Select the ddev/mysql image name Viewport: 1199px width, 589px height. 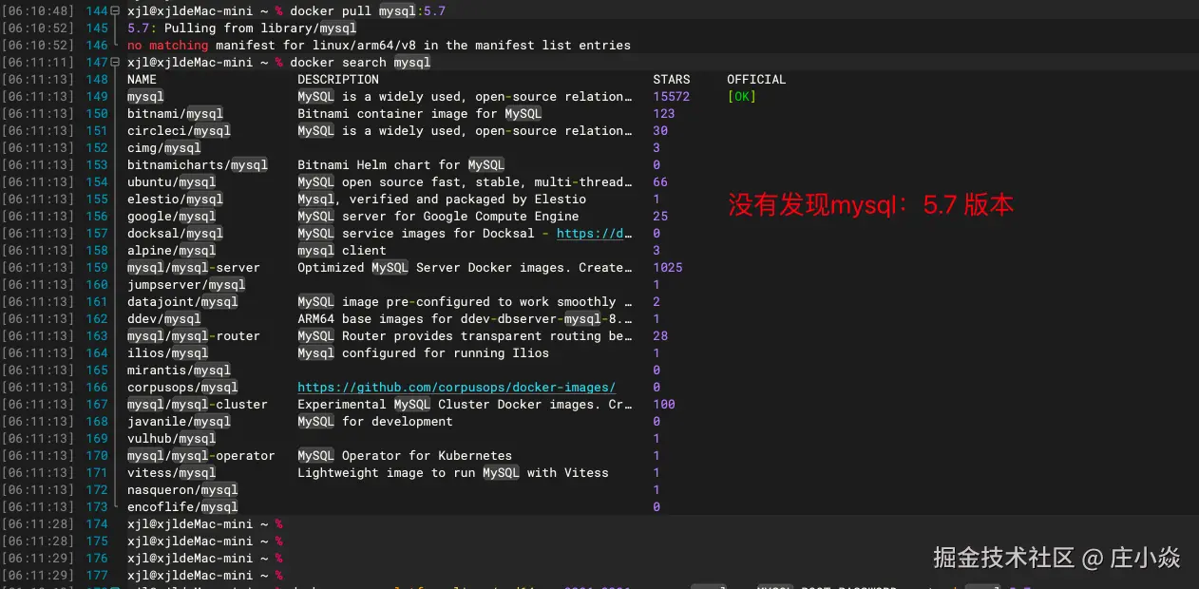click(164, 319)
